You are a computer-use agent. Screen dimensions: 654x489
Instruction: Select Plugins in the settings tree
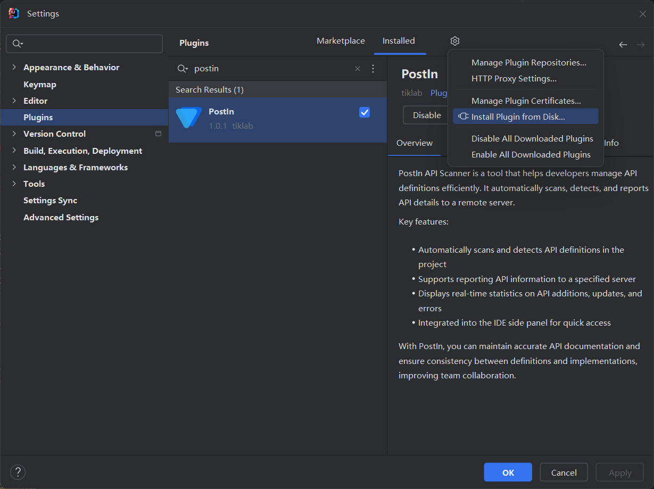[84, 117]
